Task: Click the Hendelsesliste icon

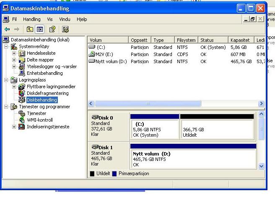Action: click(x=22, y=53)
